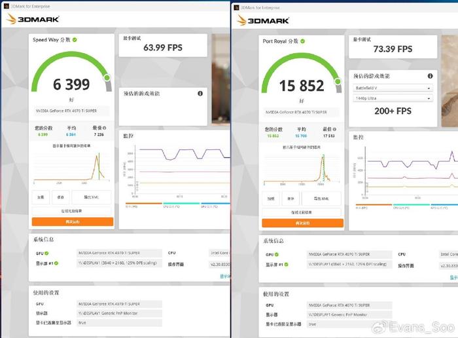This screenshot has width=458, height=338.
Task: Click Save button in Speed Way window
Action: pos(61,197)
